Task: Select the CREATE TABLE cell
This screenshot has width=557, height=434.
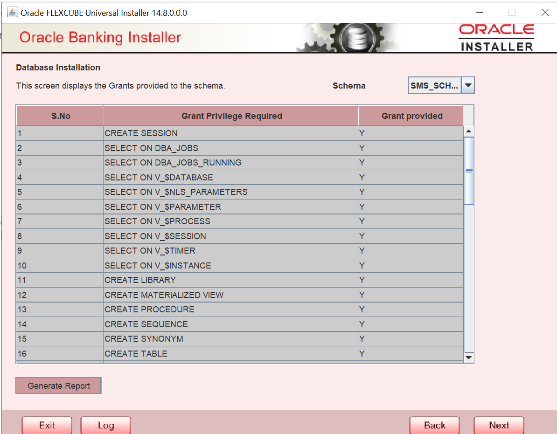Action: click(231, 353)
